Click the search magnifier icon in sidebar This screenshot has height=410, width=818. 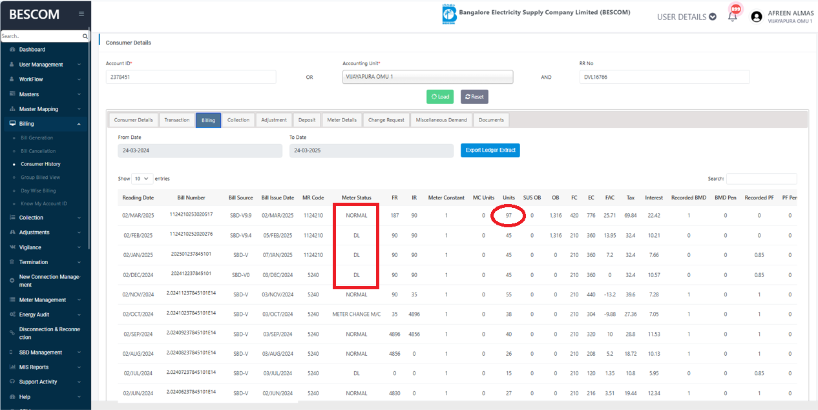point(85,37)
